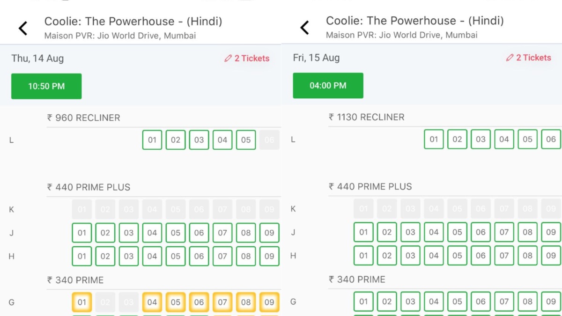This screenshot has height=316, width=562.
Task: Pick Prime Plus seat H06 on Thursday
Action: (199, 256)
